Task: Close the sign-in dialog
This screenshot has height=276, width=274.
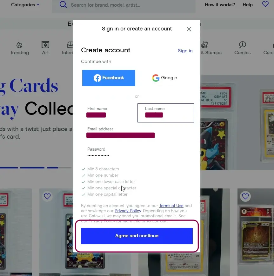Action: (189, 29)
